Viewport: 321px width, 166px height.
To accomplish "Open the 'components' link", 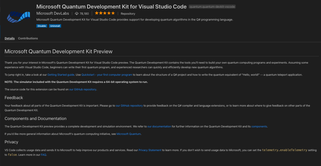I will point(259,127).
